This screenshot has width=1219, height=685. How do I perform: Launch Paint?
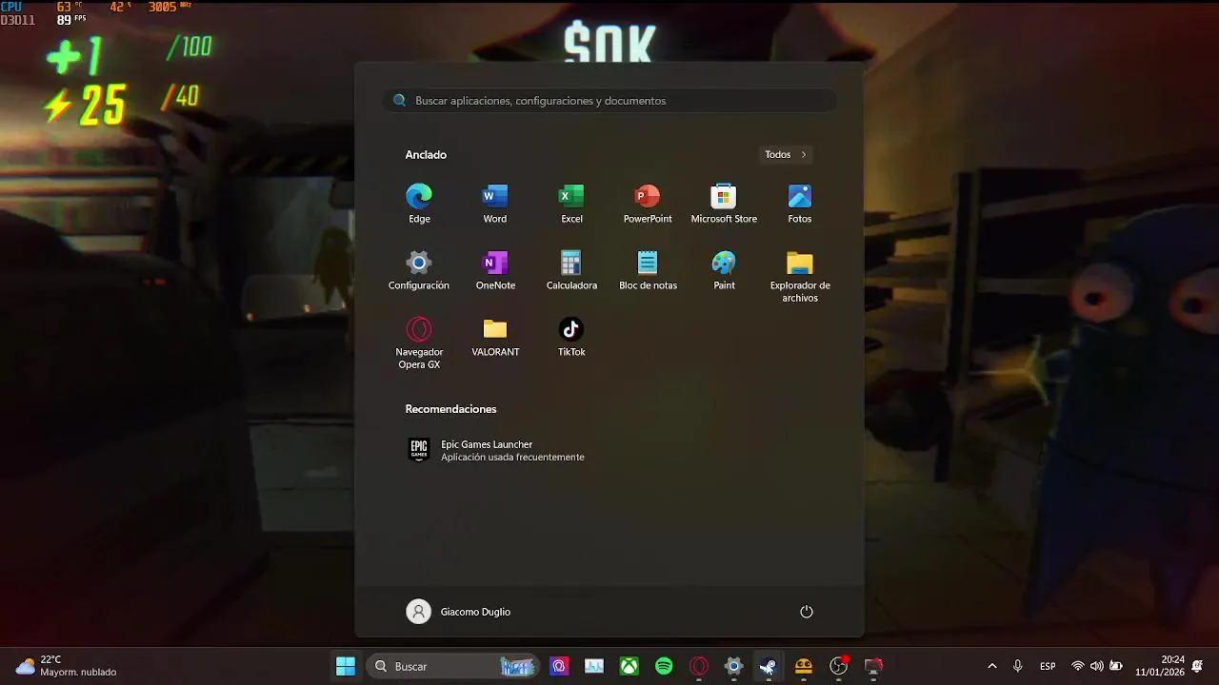coord(724,270)
